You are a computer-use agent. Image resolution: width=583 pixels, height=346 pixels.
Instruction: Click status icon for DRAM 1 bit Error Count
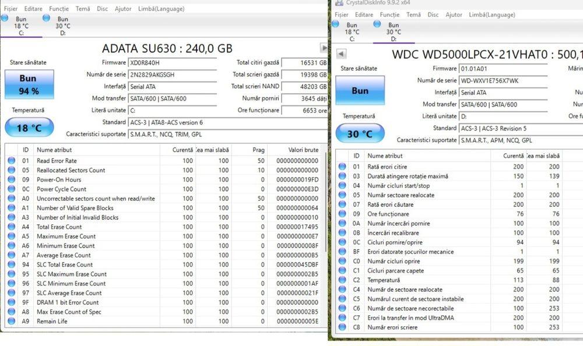tap(12, 302)
